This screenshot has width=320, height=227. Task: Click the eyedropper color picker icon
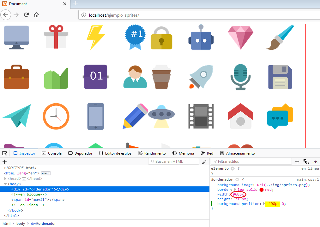(204, 162)
